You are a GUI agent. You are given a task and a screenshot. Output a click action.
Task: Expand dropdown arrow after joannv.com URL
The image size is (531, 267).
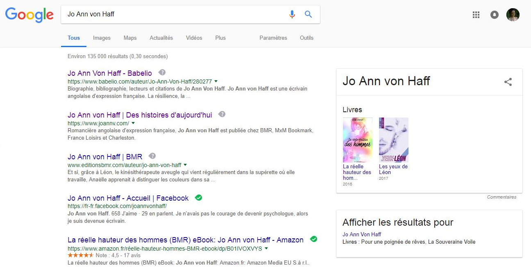[x=133, y=123]
